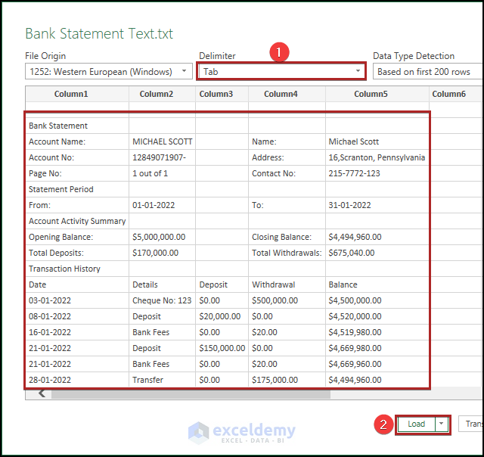Click the '$675,040.00' cell

click(x=377, y=253)
